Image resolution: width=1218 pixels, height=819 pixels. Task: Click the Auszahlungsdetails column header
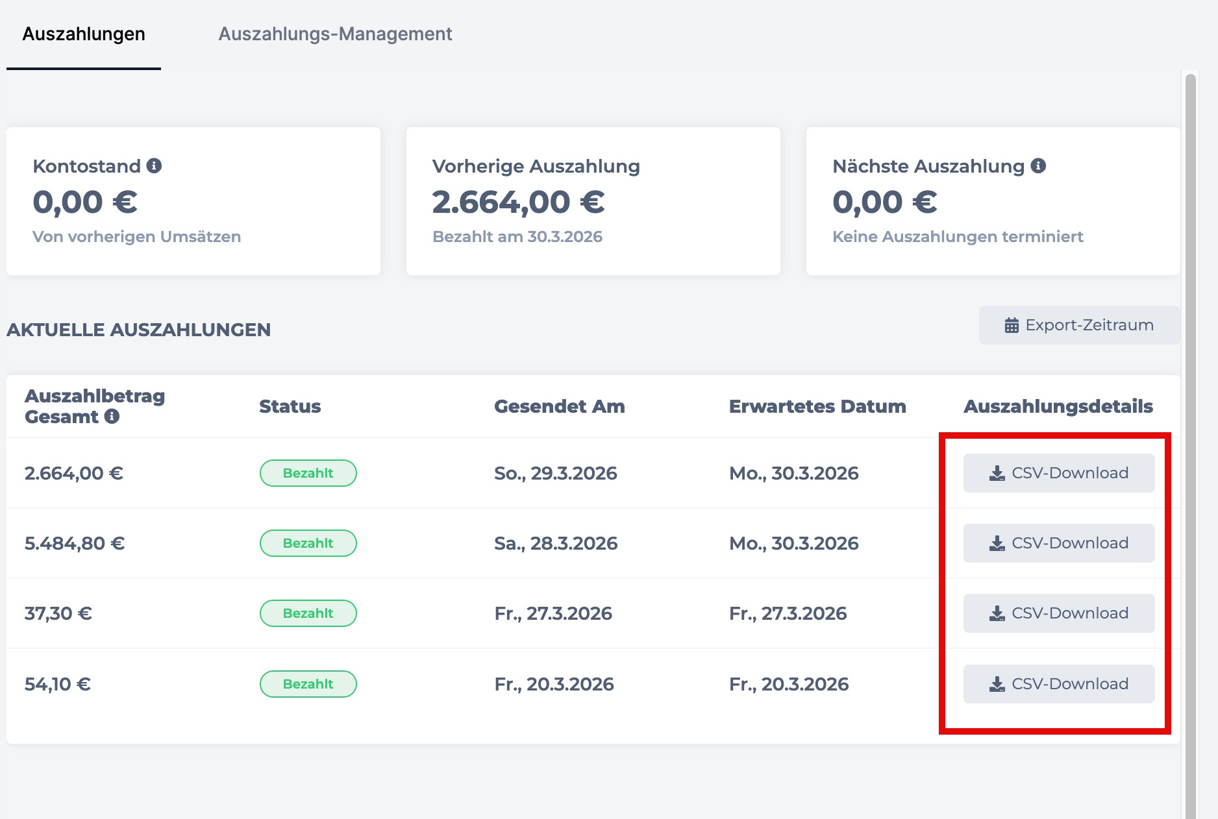tap(1058, 406)
